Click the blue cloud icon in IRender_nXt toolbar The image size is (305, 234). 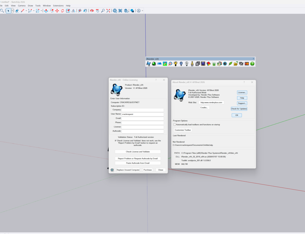click(159, 64)
